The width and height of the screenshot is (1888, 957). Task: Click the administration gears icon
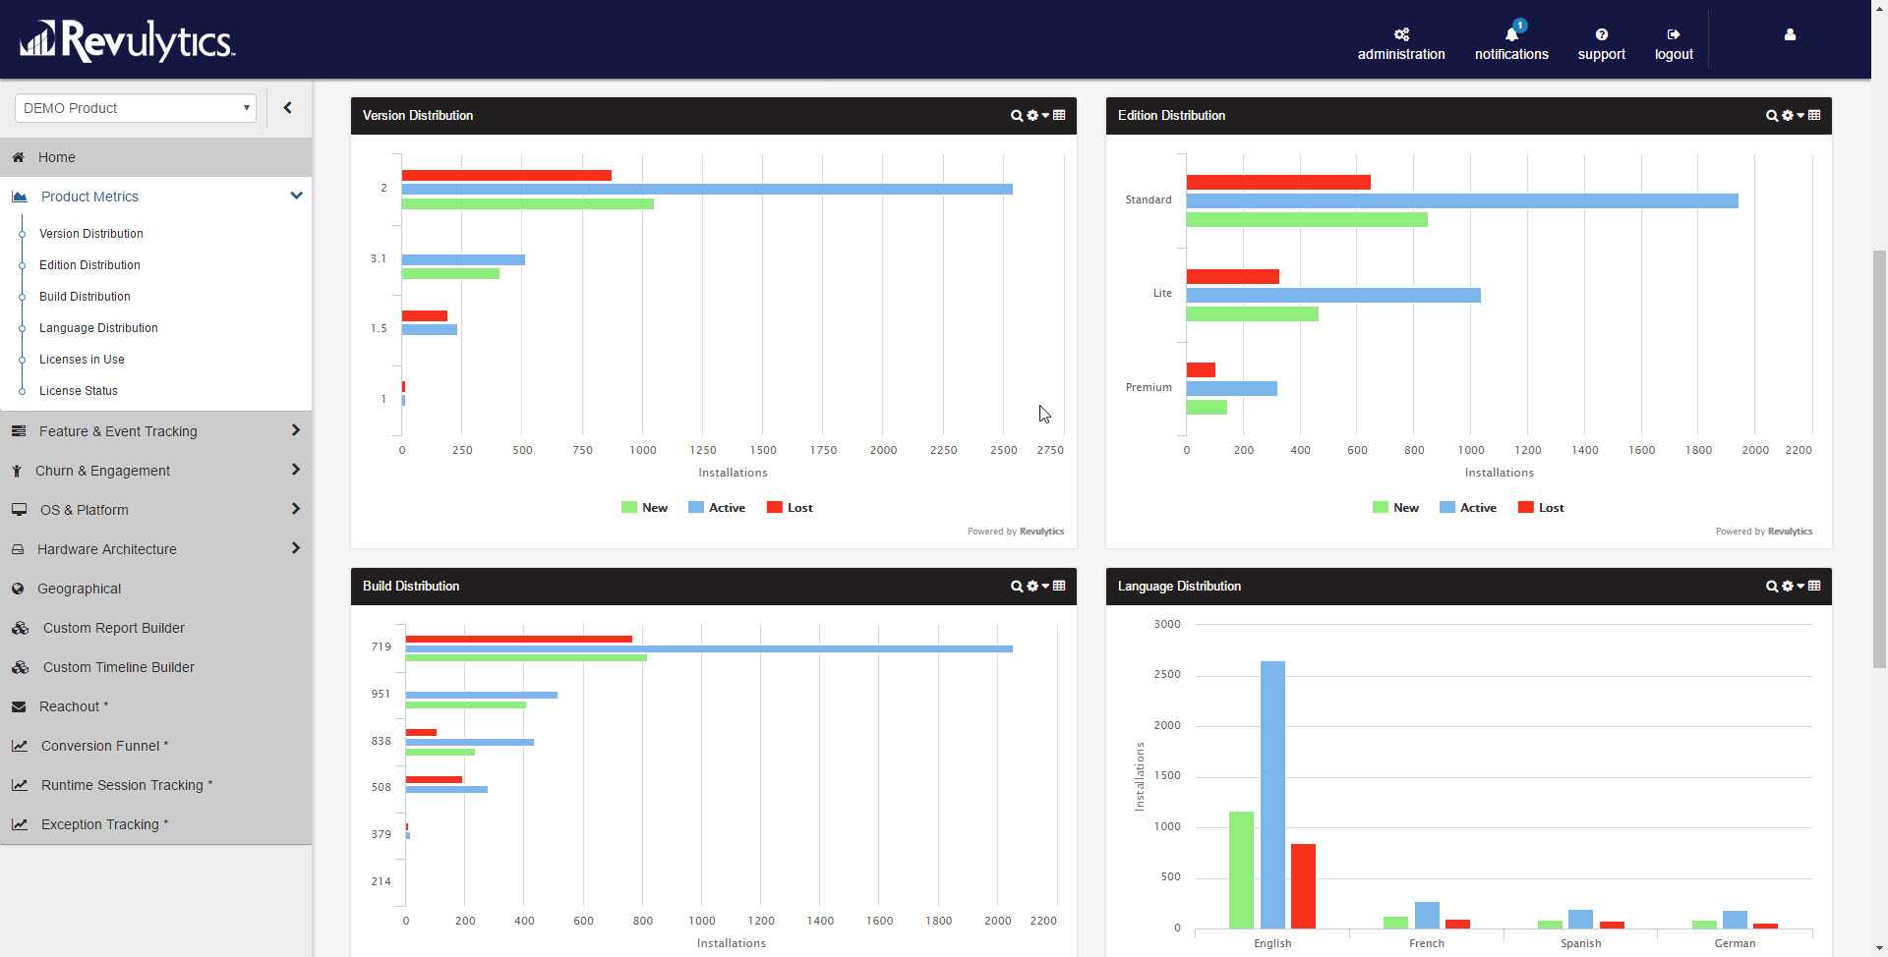click(x=1400, y=32)
